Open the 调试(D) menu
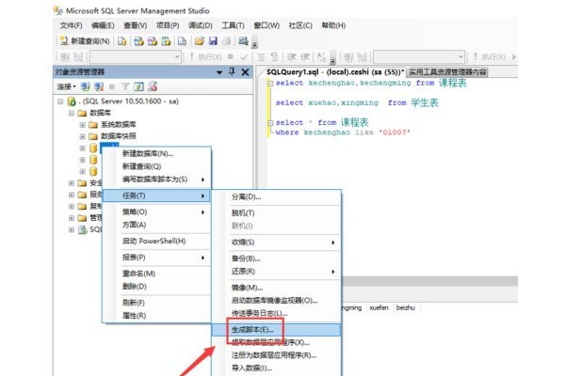This screenshot has height=376, width=565. (x=201, y=25)
